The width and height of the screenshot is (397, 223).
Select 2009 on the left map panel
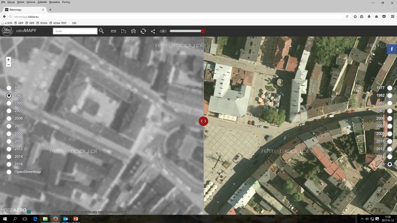(9, 134)
